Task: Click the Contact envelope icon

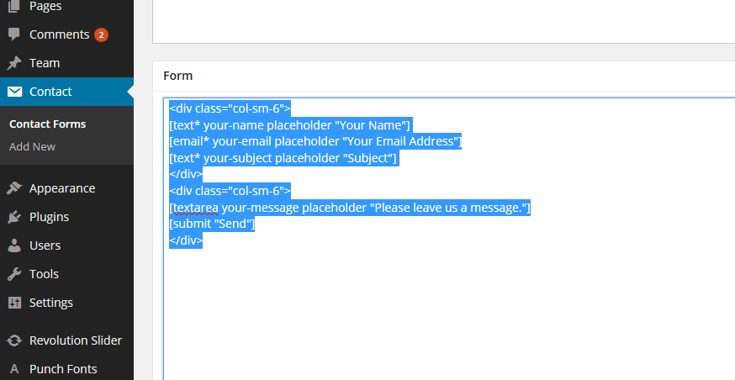Action: coord(14,92)
